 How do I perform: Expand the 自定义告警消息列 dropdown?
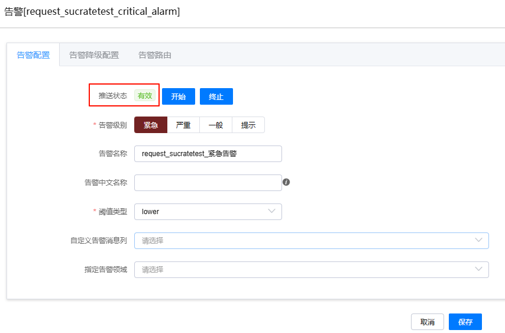point(312,241)
